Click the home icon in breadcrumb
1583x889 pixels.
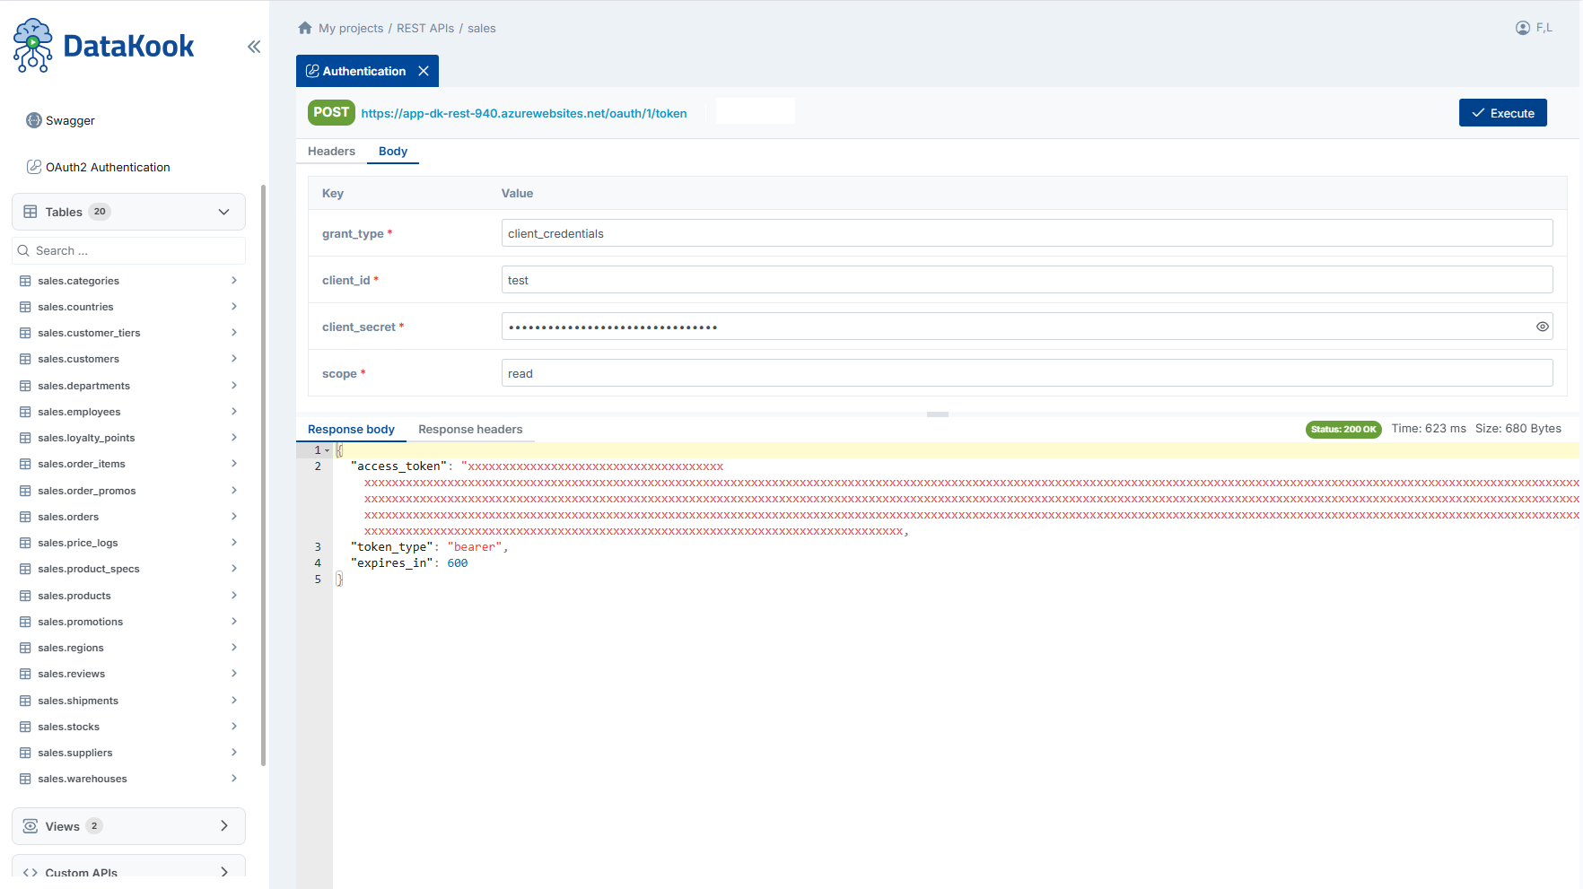coord(305,28)
